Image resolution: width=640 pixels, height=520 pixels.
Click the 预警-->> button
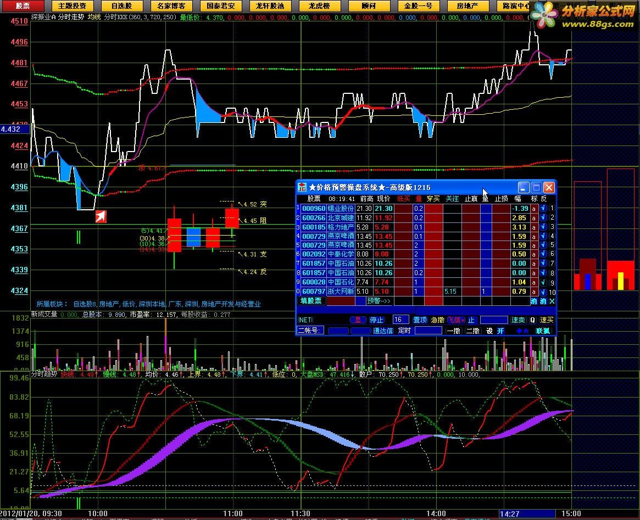point(379,301)
